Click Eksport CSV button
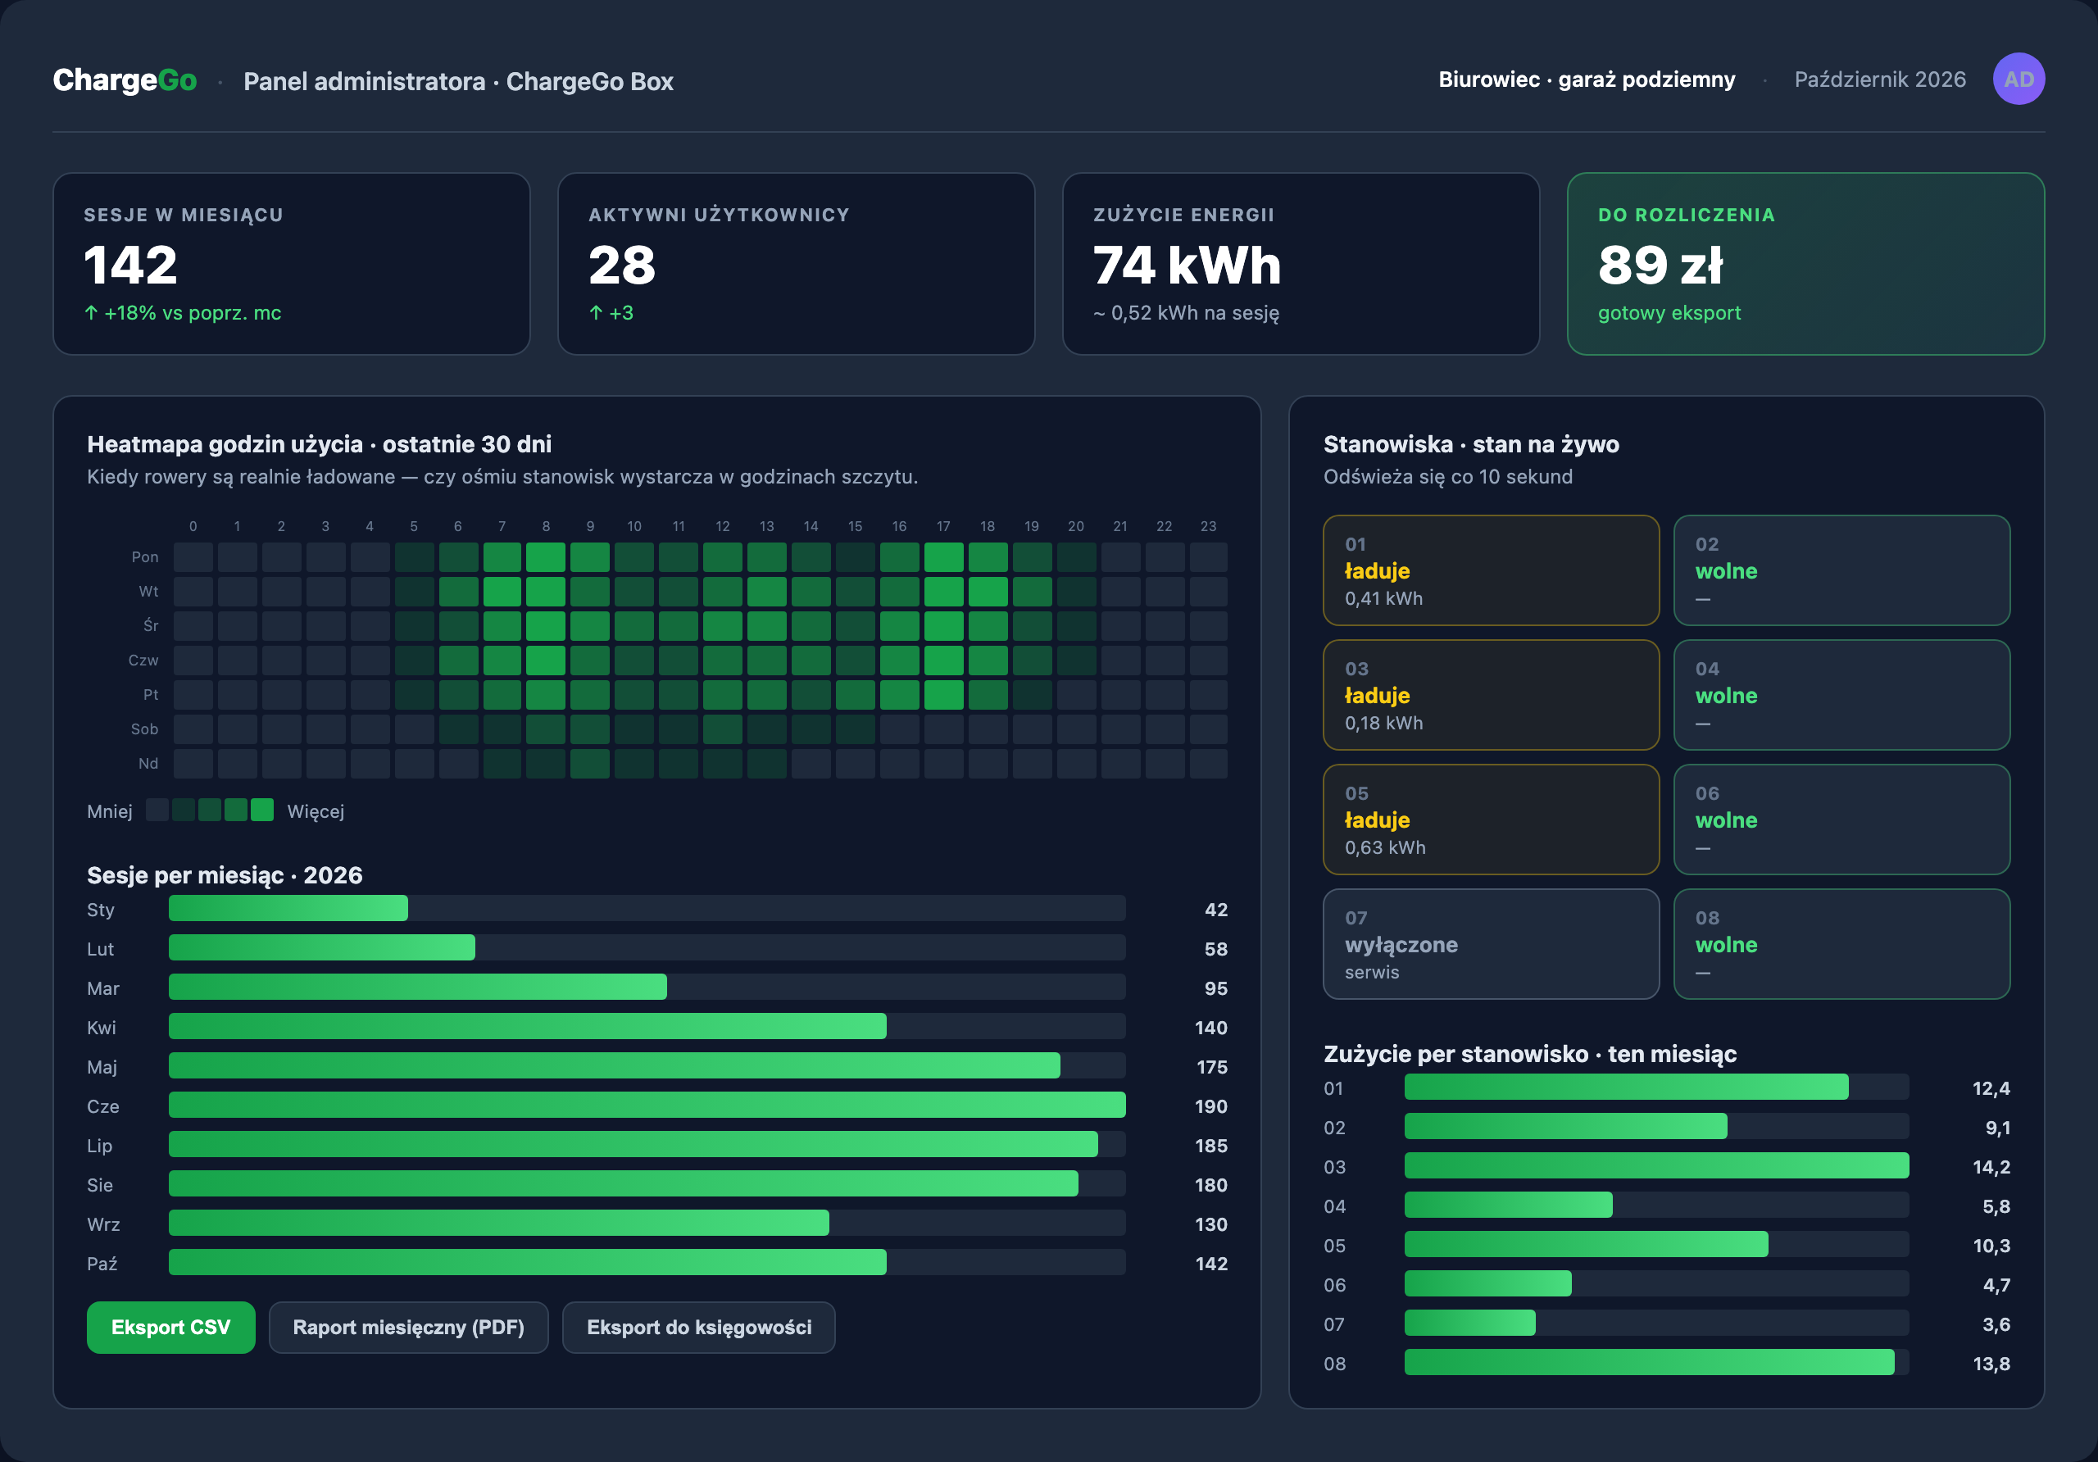Image resolution: width=2098 pixels, height=1462 pixels. click(x=171, y=1327)
